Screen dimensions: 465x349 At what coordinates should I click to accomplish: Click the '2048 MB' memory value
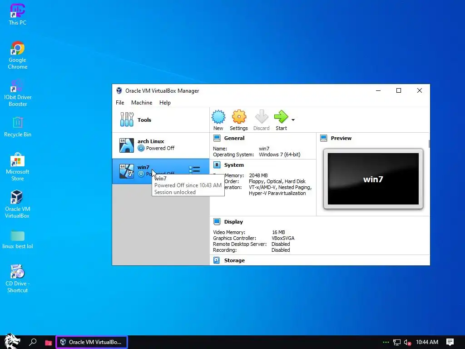tap(258, 175)
